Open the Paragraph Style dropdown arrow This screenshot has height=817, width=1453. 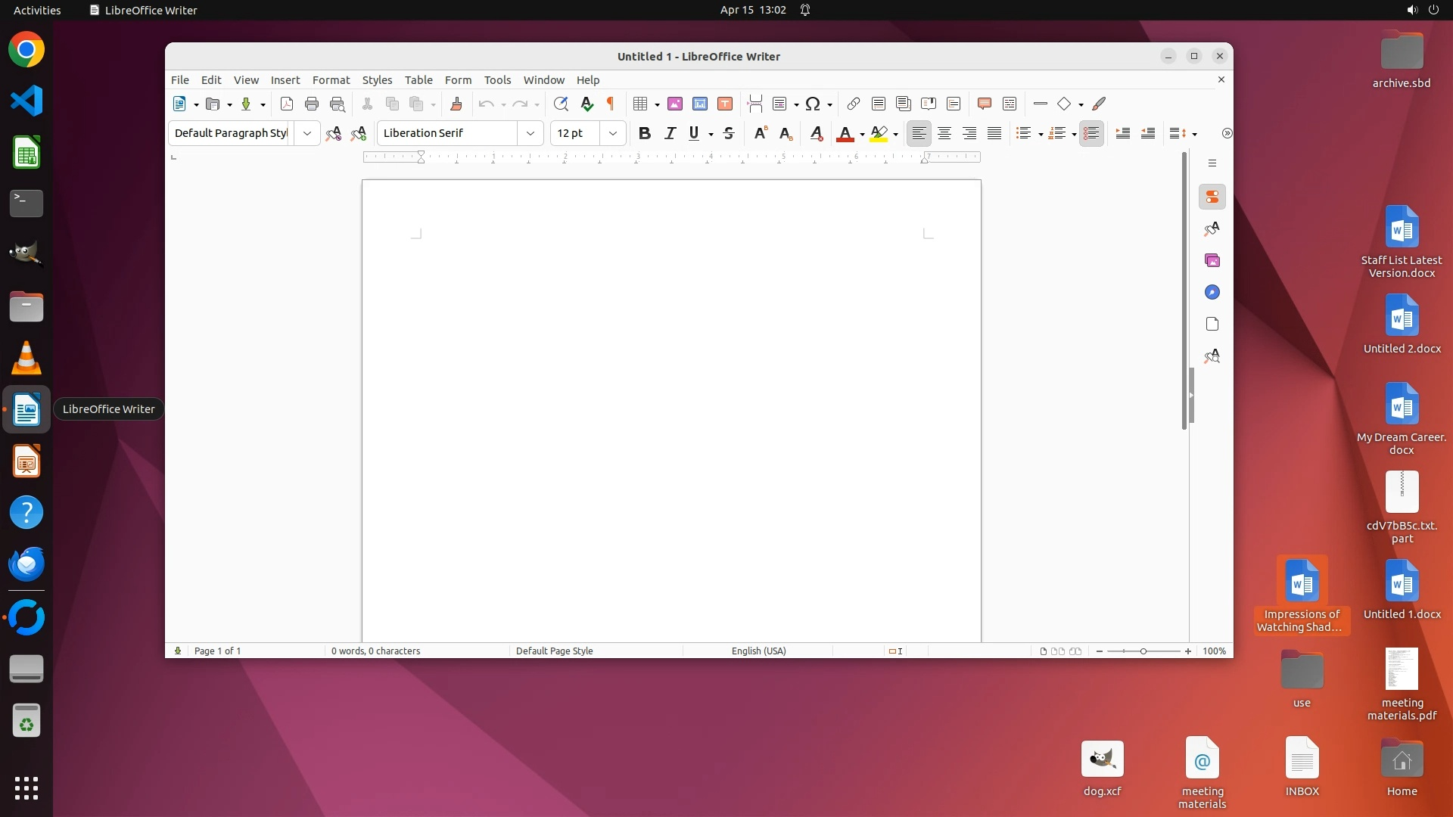[306, 133]
